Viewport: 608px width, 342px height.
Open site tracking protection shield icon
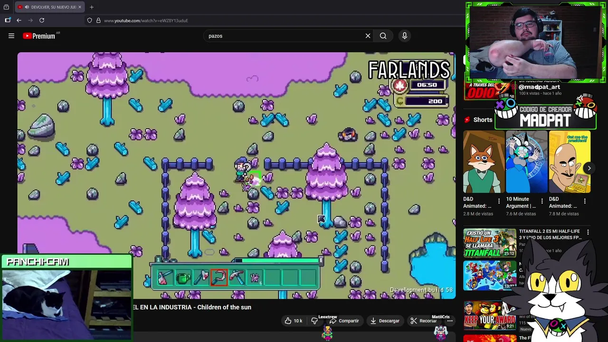(89, 20)
